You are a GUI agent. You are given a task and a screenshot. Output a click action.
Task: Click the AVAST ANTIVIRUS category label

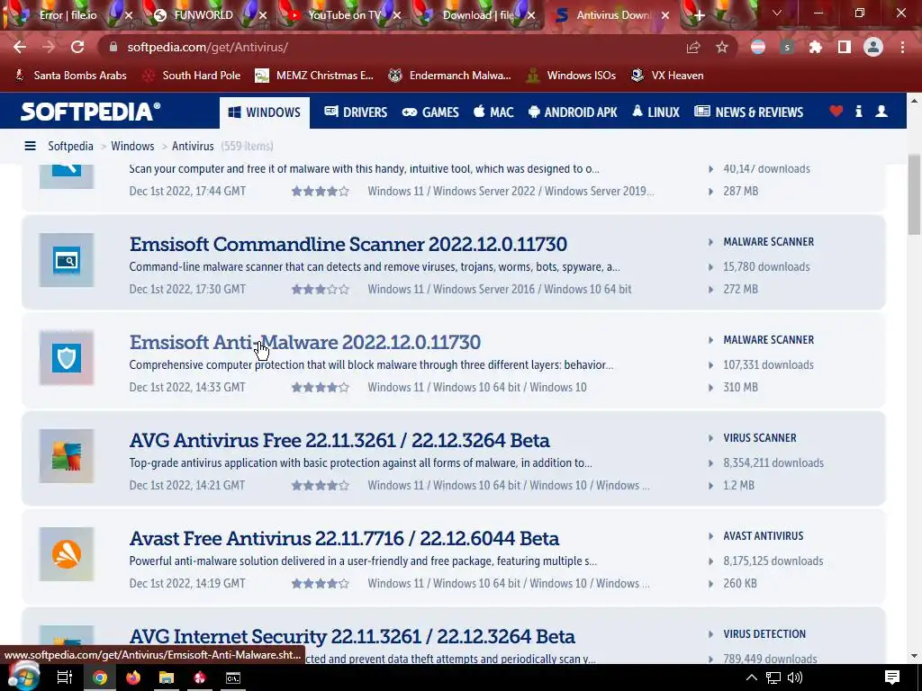[764, 536]
